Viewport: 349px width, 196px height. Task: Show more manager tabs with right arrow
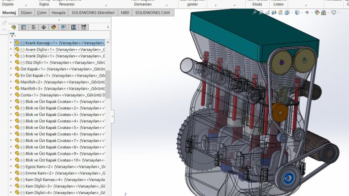pyautogui.click(x=108, y=27)
